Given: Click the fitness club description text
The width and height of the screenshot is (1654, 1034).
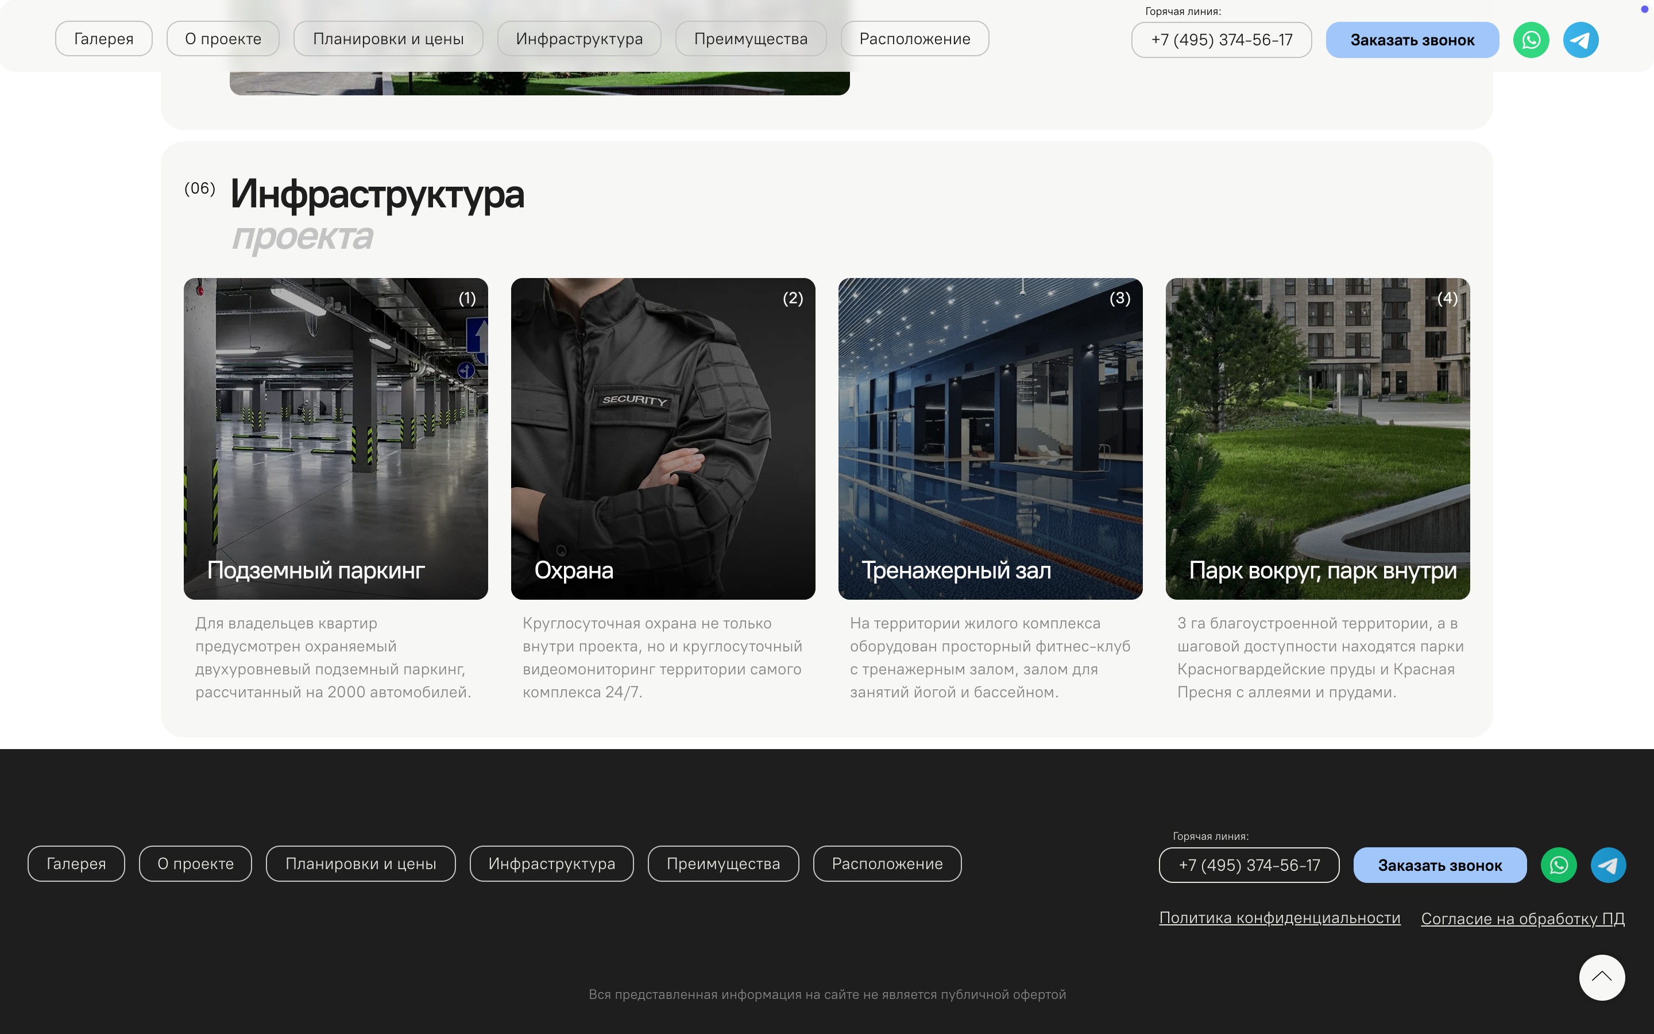Looking at the screenshot, I should [990, 657].
